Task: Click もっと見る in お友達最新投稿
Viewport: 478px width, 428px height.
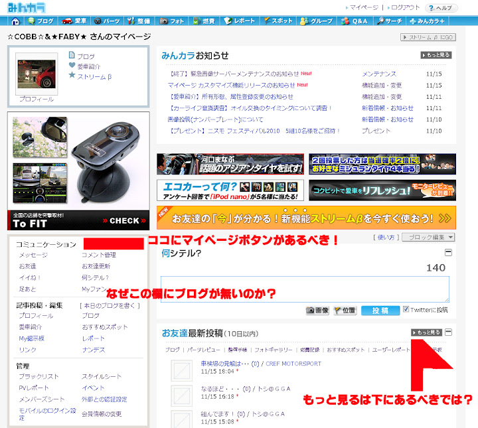Action: 427,332
